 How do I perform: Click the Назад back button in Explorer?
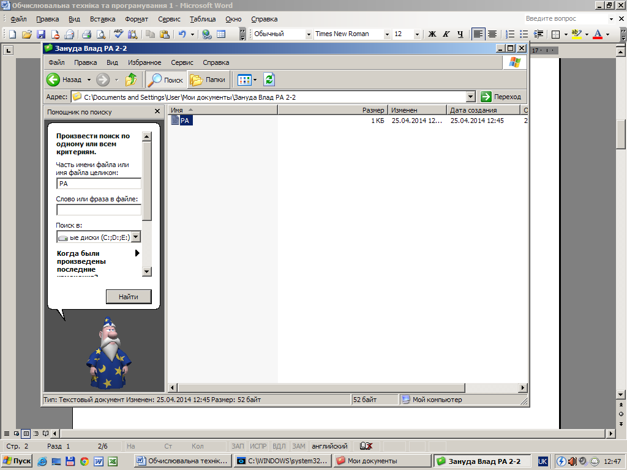64,80
